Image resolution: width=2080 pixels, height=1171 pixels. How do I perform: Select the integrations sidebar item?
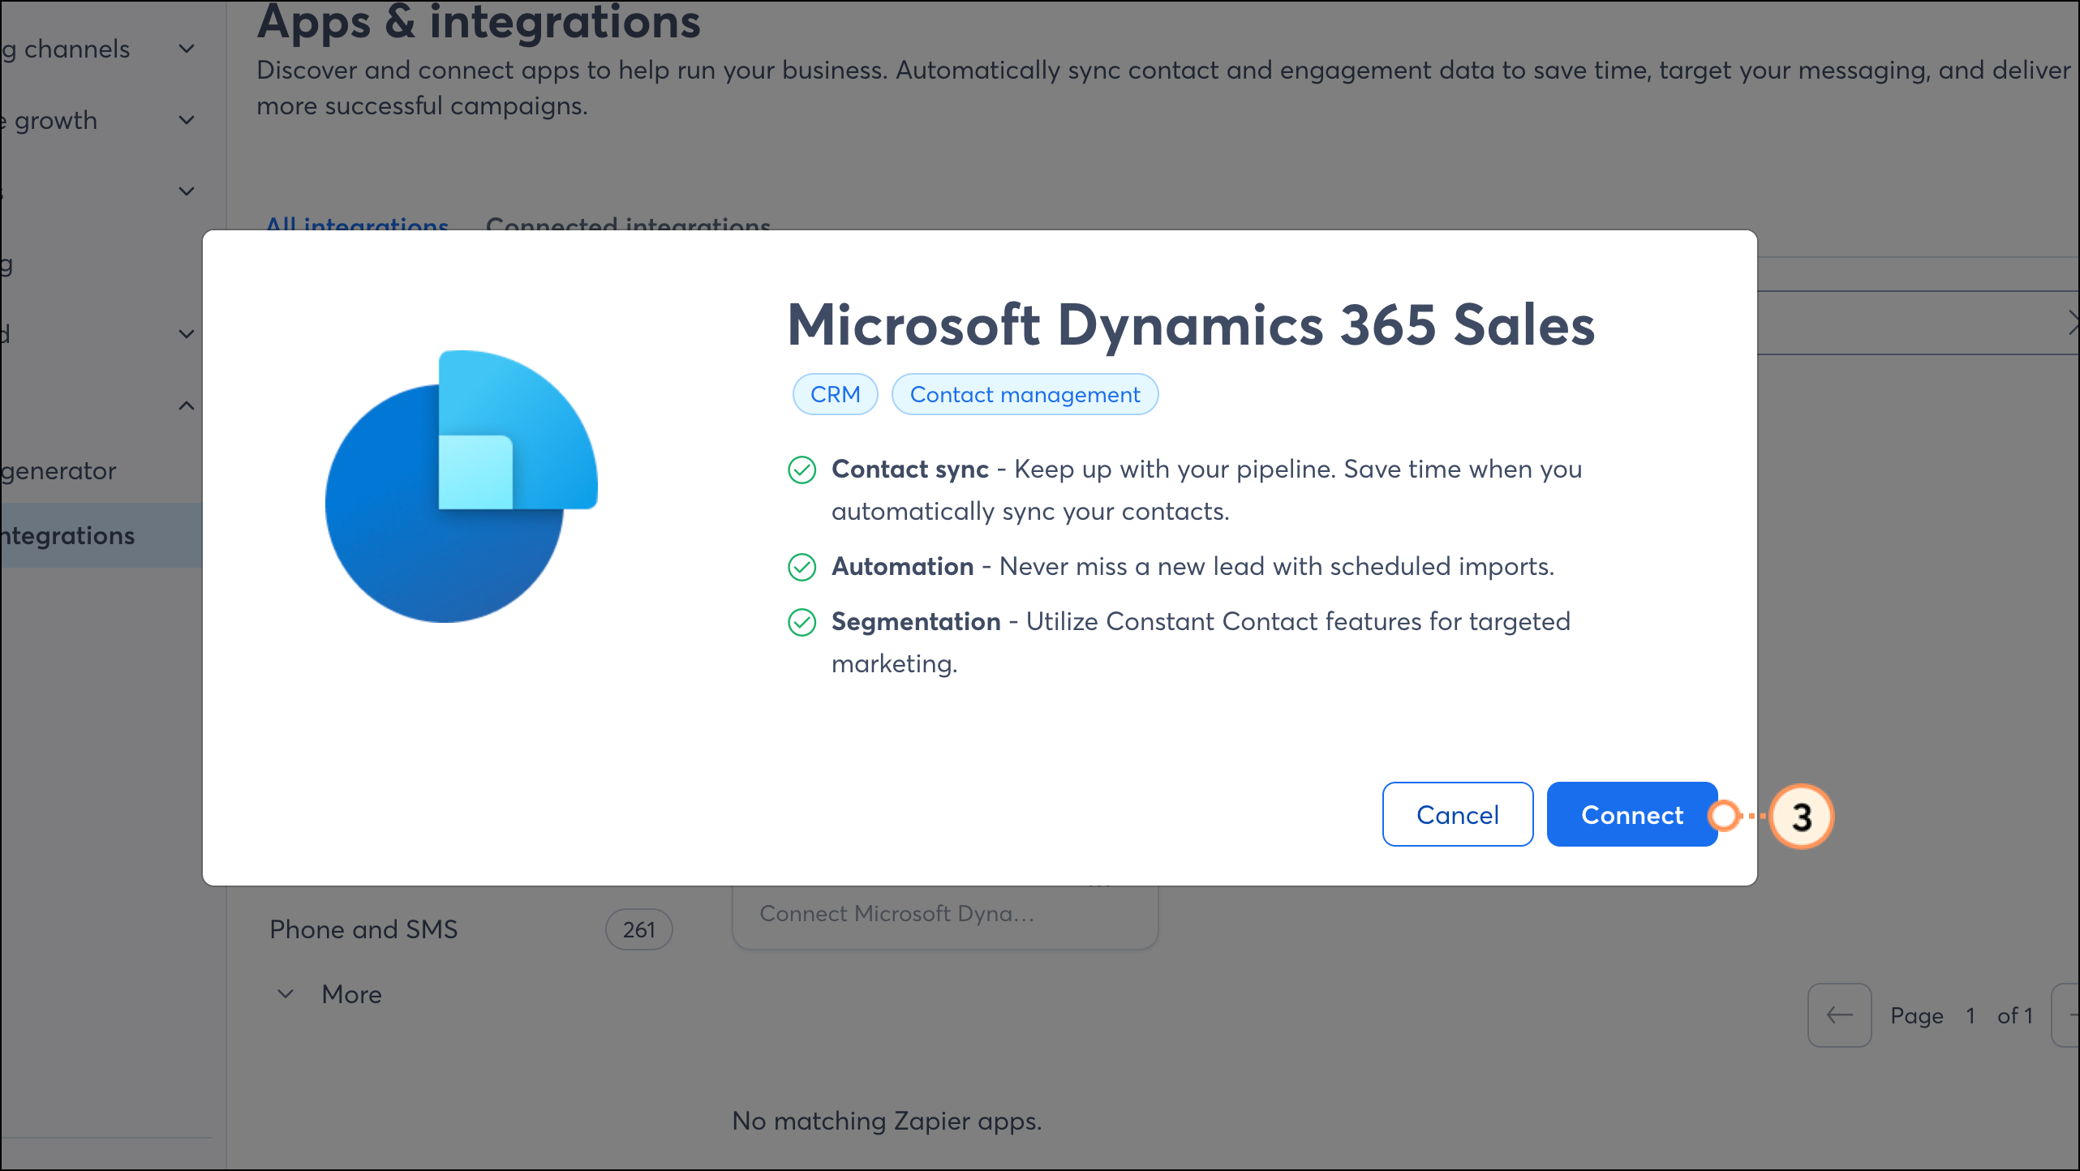coord(101,535)
